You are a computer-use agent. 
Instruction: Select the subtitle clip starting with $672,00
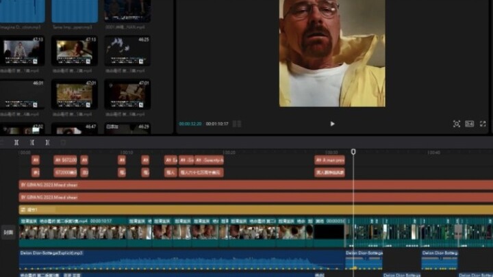click(65, 160)
